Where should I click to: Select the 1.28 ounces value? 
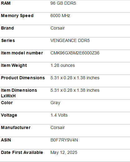coord(63,65)
